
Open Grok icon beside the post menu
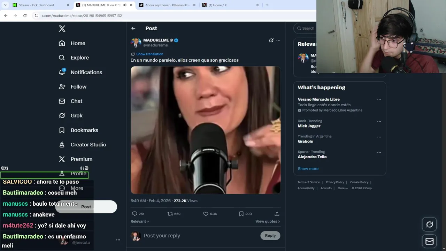click(x=271, y=40)
